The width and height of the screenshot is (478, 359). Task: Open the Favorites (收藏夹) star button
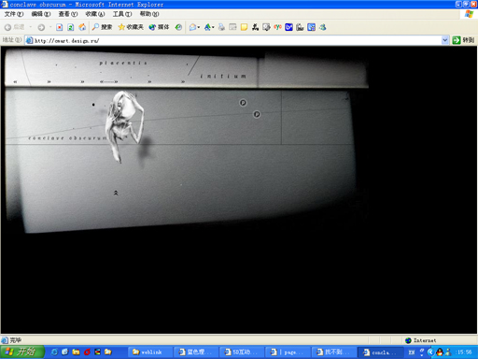pos(131,27)
